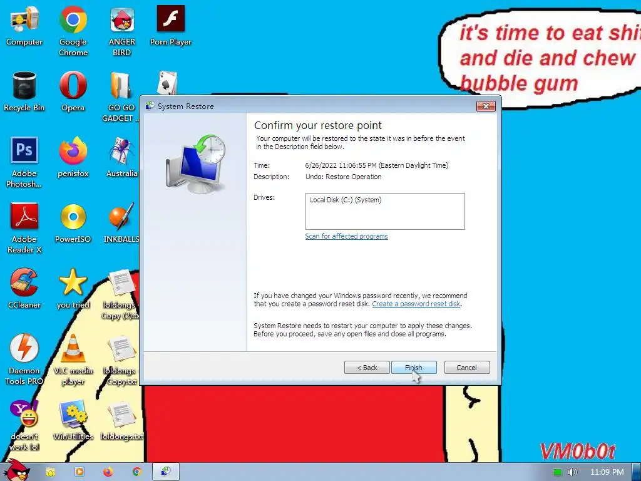Click the Show Desktop strip
The image size is (641, 481).
coord(636,472)
